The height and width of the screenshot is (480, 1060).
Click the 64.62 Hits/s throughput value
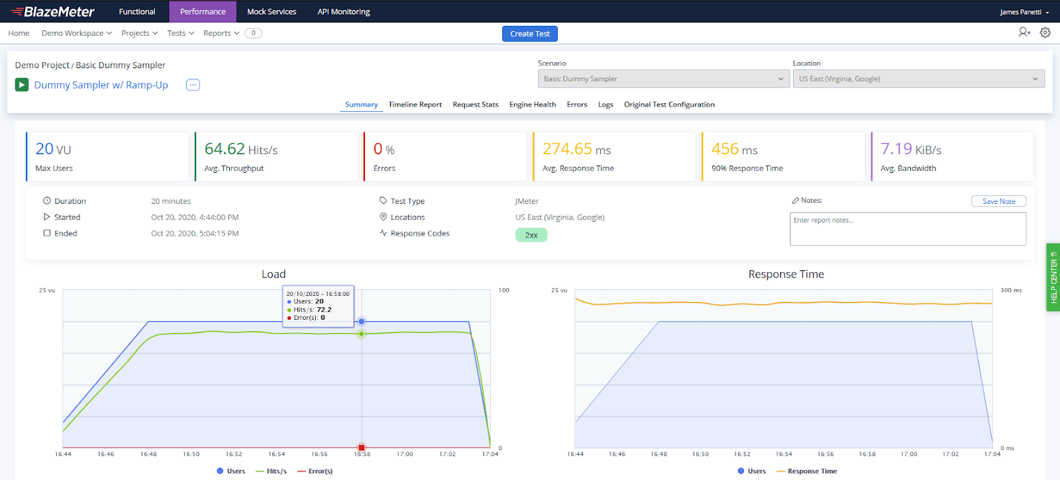(241, 150)
